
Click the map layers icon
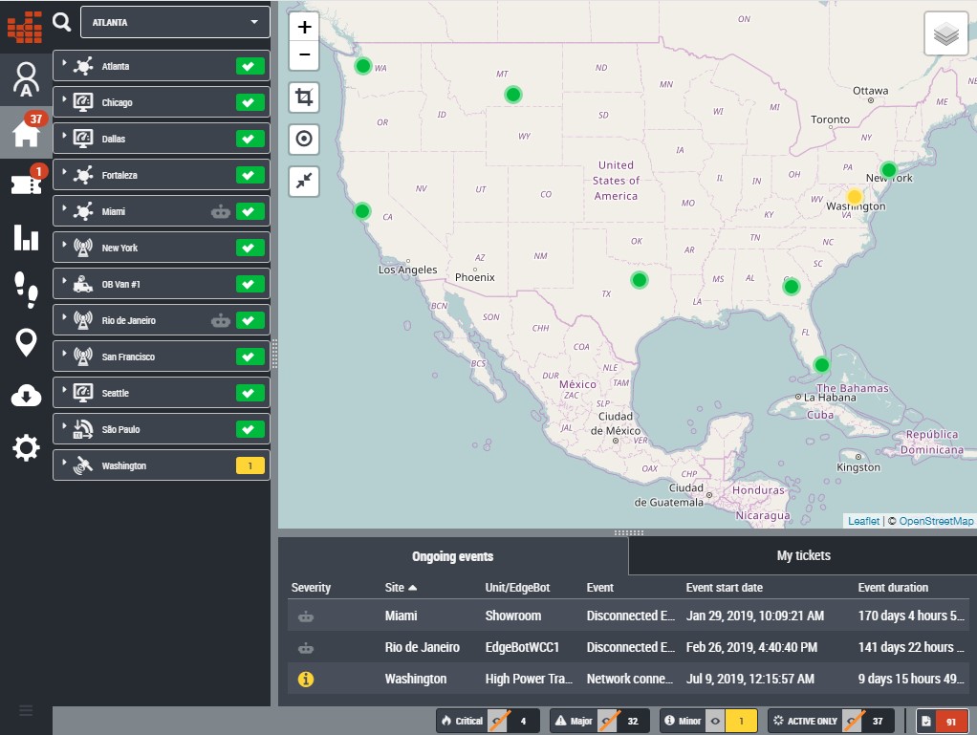click(945, 35)
